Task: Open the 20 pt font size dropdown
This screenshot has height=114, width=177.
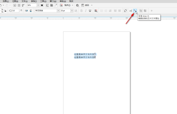Action: click(x=72, y=11)
